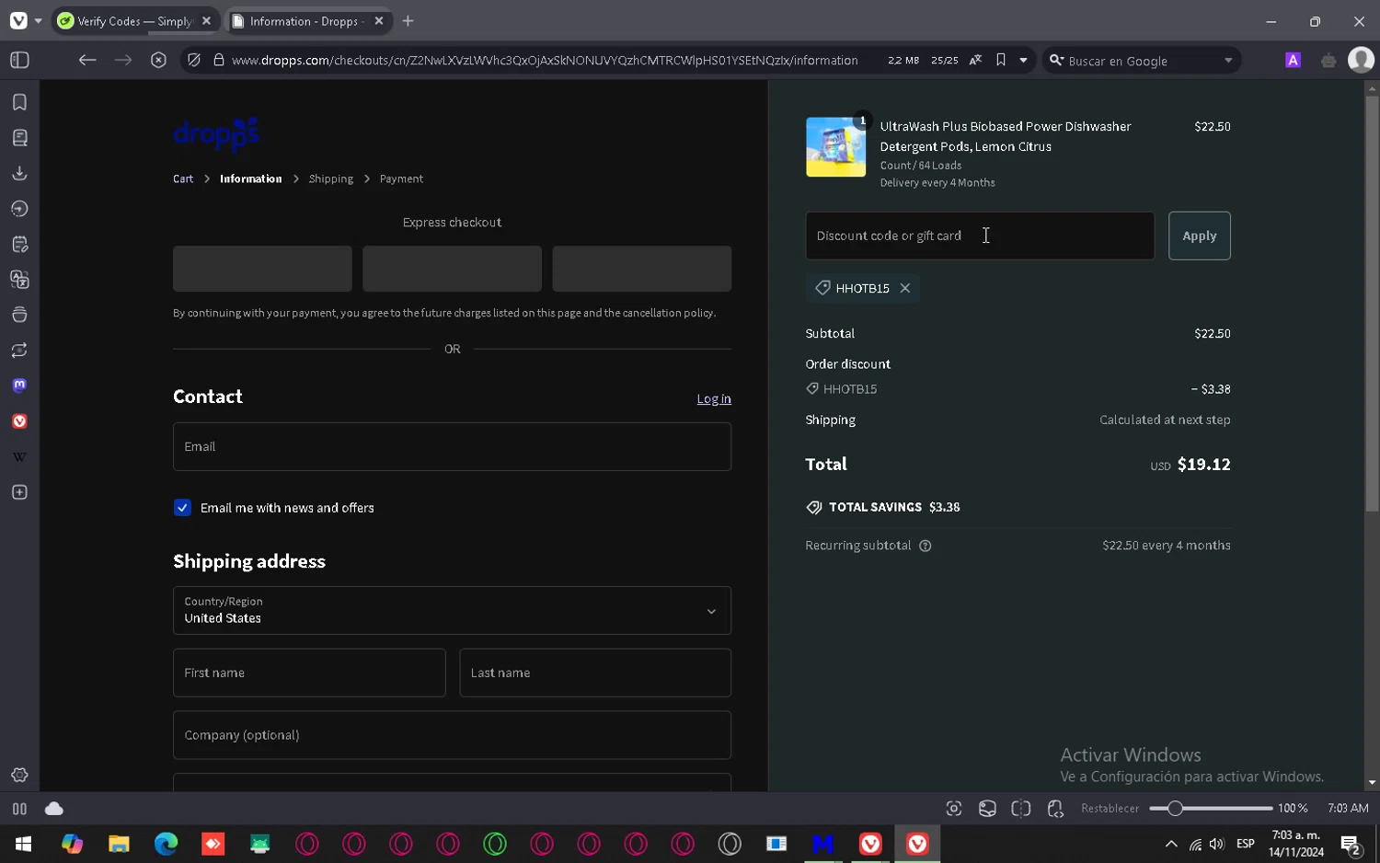Add a new web panel
The width and height of the screenshot is (1380, 863).
pyautogui.click(x=19, y=492)
